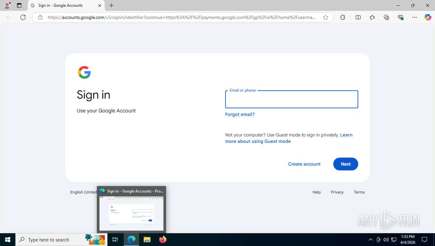Open the Privacy footer link
Image resolution: width=435 pixels, height=246 pixels.
[337, 192]
